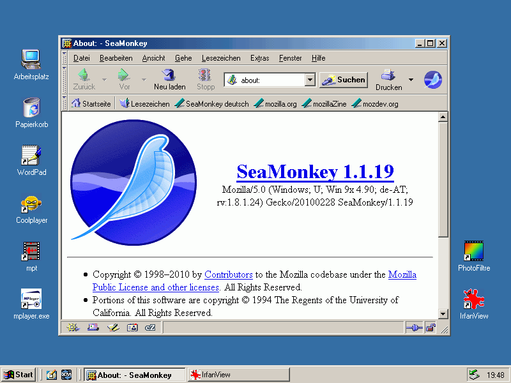Open the Lesezeichen menu in menu bar
Image resolution: width=511 pixels, height=383 pixels.
(x=221, y=58)
